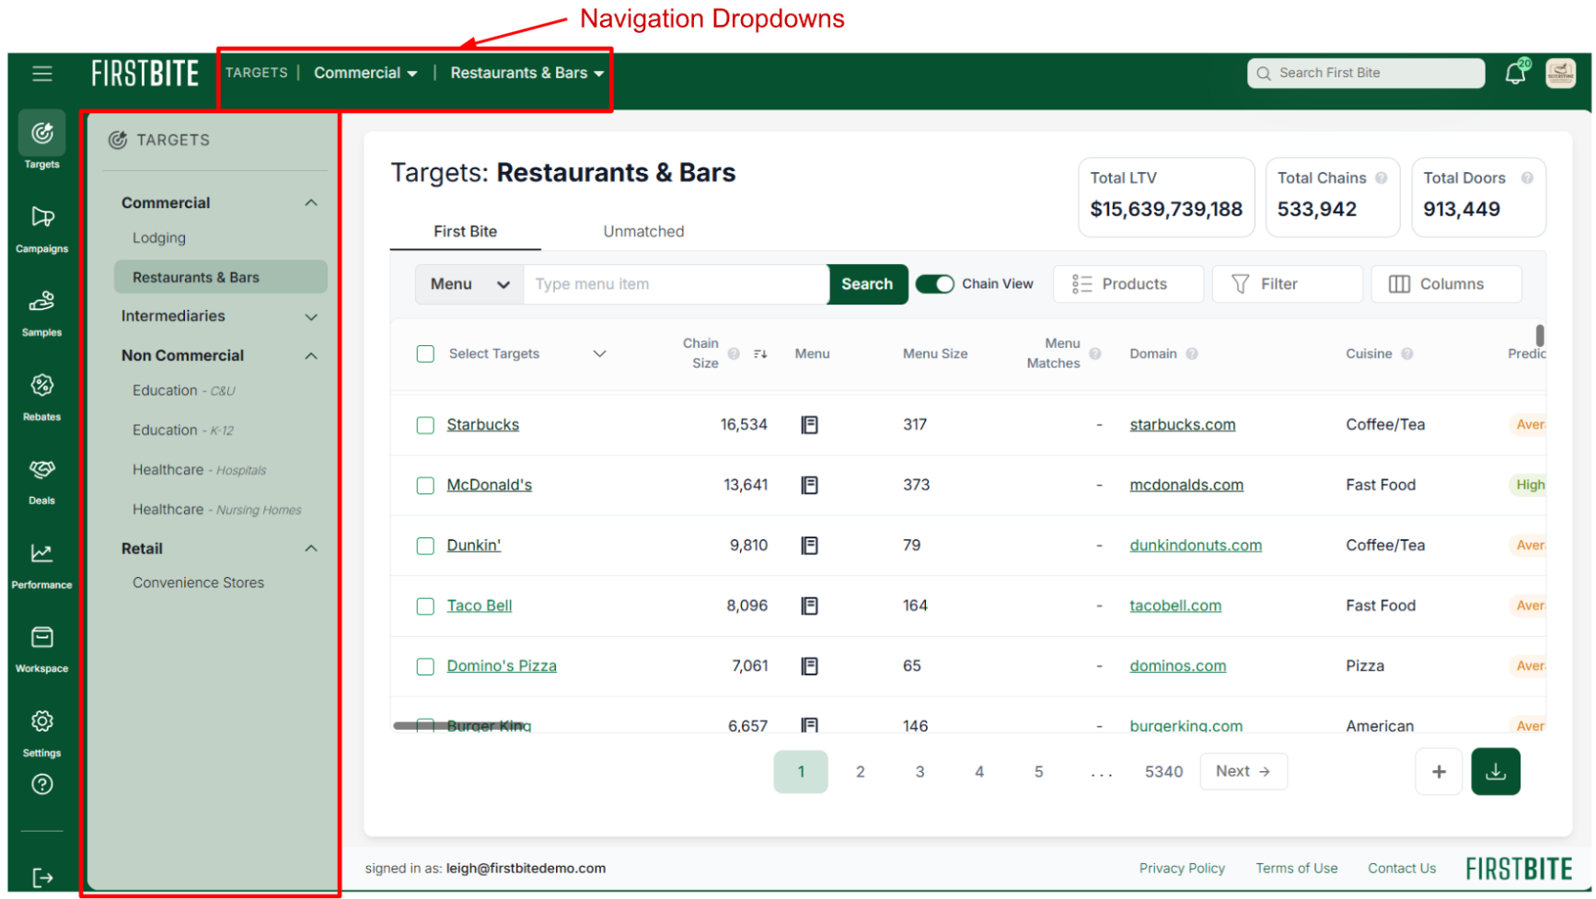
Task: Open the Filter button
Action: (1288, 284)
